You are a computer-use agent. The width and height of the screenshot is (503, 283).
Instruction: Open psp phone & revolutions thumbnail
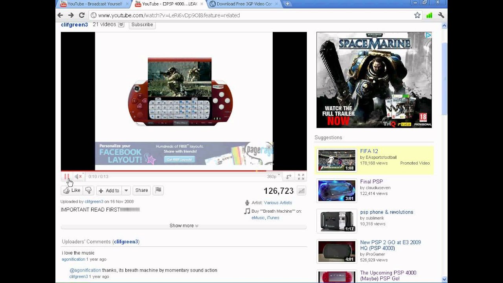pos(337,221)
